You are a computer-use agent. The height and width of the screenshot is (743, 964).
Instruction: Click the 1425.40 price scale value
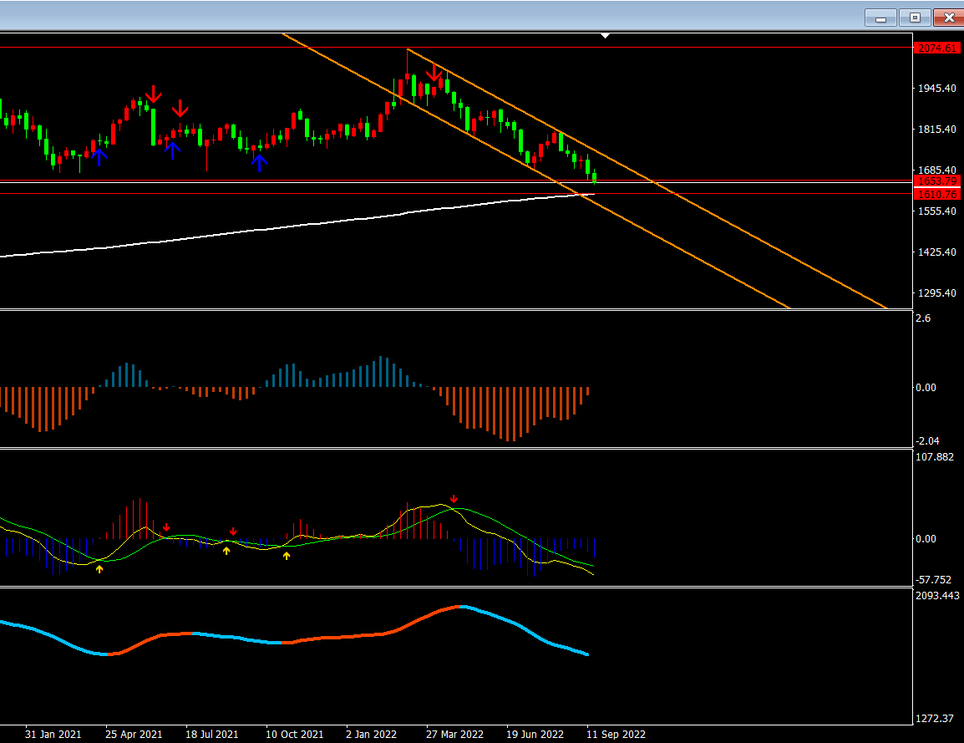937,252
